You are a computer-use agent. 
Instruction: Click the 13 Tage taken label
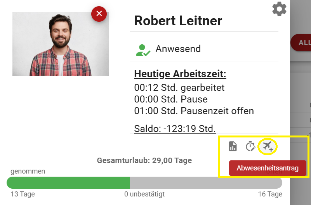click(x=23, y=194)
